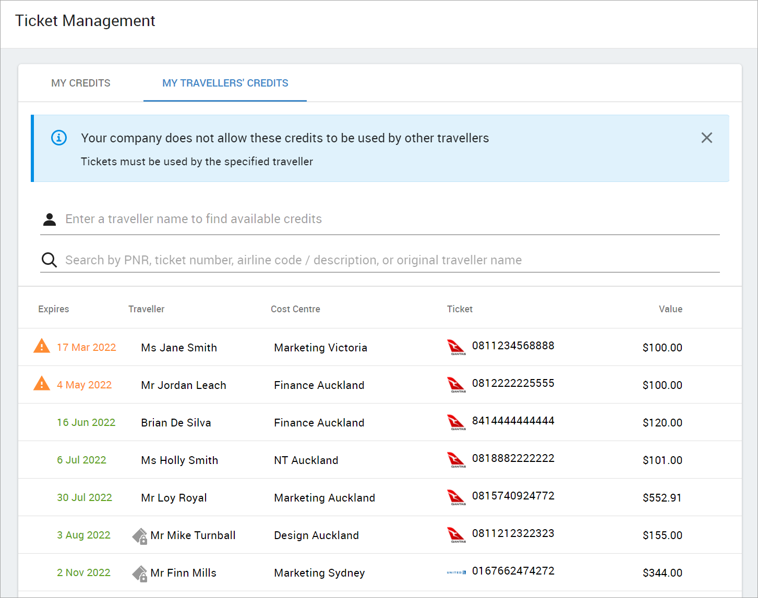Viewport: 758px width, 598px height.
Task: Click warning icon for 17 Mar 2022
Action: click(x=42, y=346)
